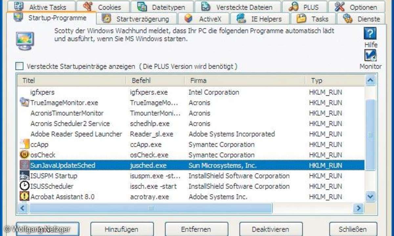This screenshot has height=236, width=394.
Task: Click the ccApp row icon
Action: pyautogui.click(x=24, y=145)
